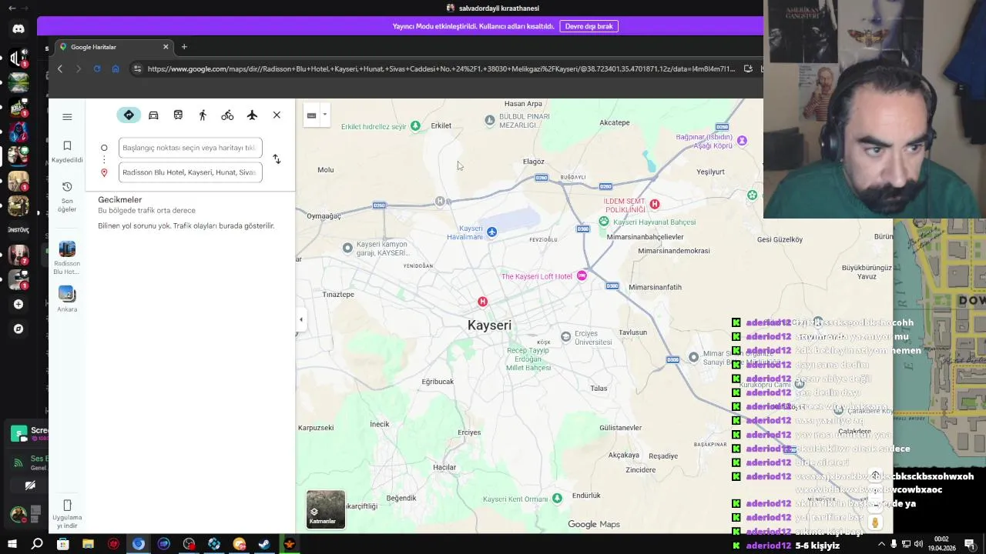Open File Explorer from taskbar

(x=88, y=544)
